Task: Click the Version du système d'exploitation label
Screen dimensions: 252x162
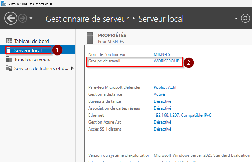Action: (x=119, y=155)
